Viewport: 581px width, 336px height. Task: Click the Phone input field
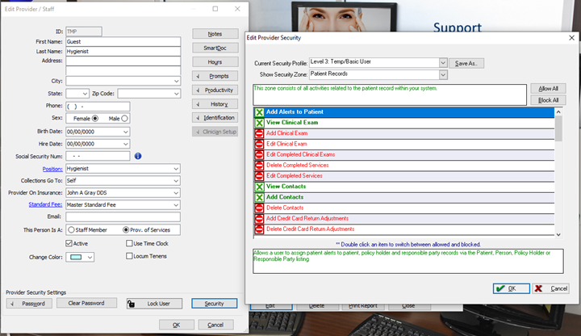(x=98, y=107)
